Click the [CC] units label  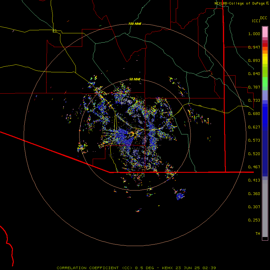(256, 21)
